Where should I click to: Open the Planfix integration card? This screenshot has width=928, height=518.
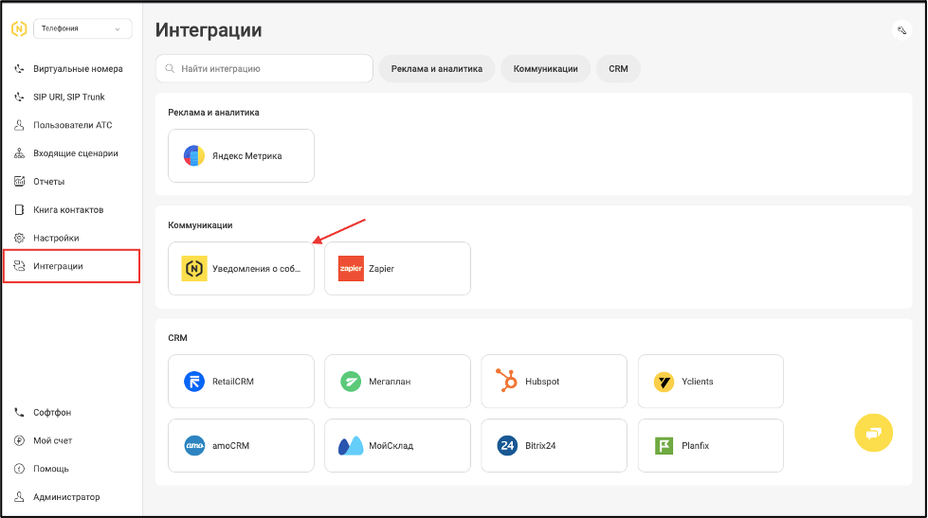[711, 445]
